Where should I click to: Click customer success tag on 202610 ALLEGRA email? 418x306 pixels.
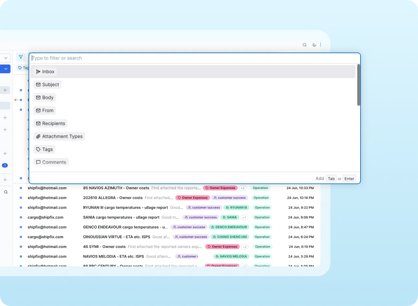230,198
